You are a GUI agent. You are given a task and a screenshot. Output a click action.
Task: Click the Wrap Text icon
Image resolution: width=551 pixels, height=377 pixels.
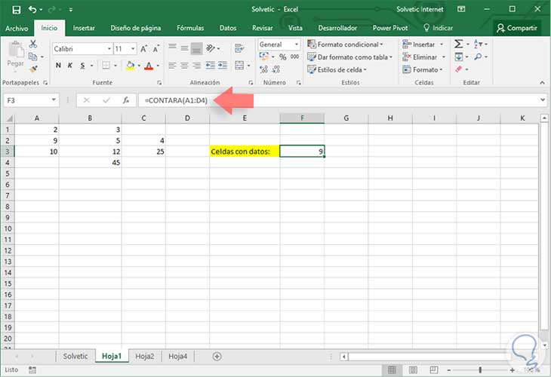point(239,48)
